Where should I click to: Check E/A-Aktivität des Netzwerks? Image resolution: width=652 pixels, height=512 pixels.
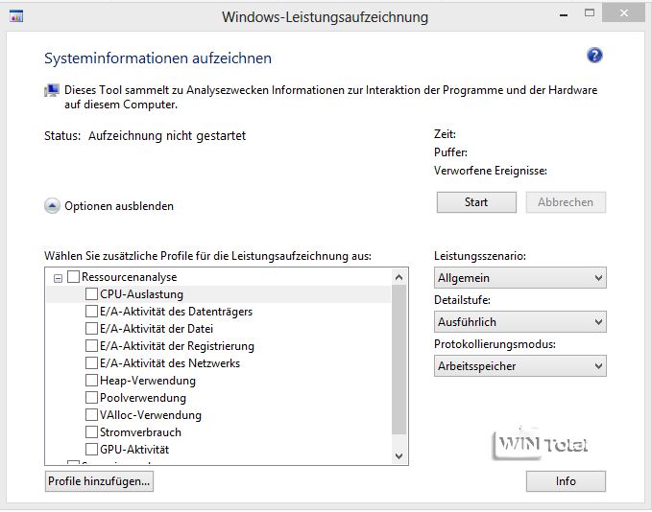(91, 363)
